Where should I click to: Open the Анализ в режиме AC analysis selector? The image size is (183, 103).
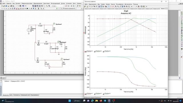click(x=69, y=9)
